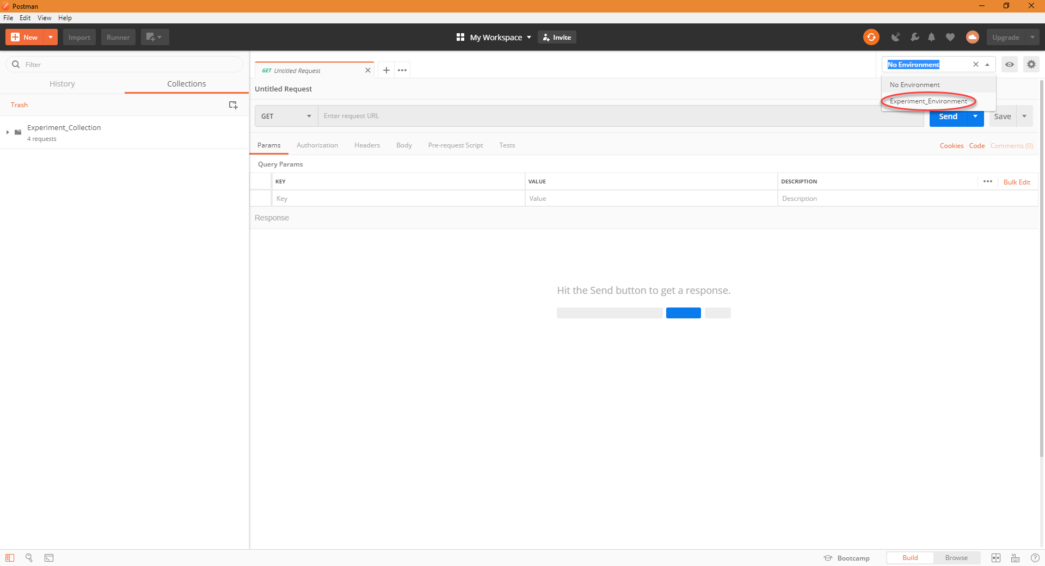
Task: Switch to Build mode toggle
Action: (910, 558)
